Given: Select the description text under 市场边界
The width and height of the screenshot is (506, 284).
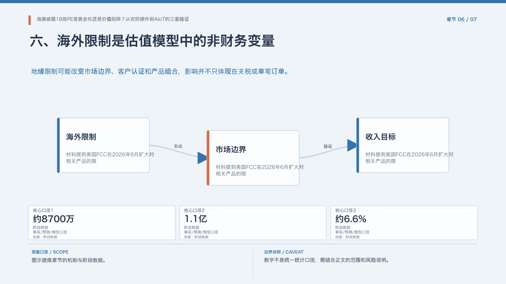Looking at the screenshot, I should 260,170.
